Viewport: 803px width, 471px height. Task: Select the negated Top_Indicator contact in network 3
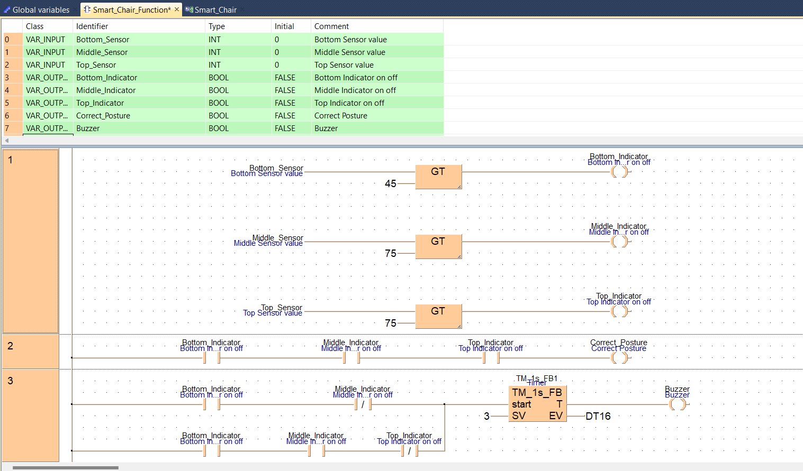(410, 451)
